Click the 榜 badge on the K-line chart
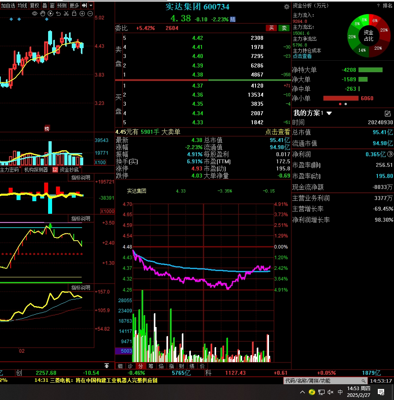The image size is (394, 400). tap(47, 129)
